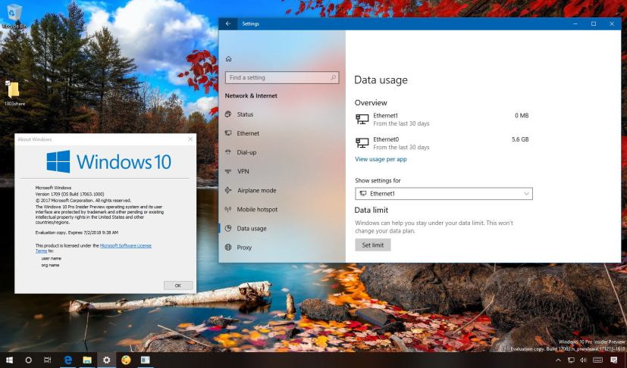Click the Evaluation copy expiry text

tap(77, 232)
